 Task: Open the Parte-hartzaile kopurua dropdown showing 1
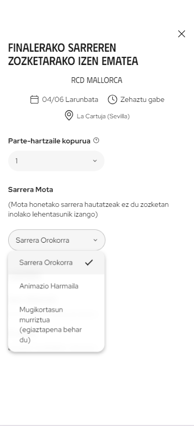point(56,161)
